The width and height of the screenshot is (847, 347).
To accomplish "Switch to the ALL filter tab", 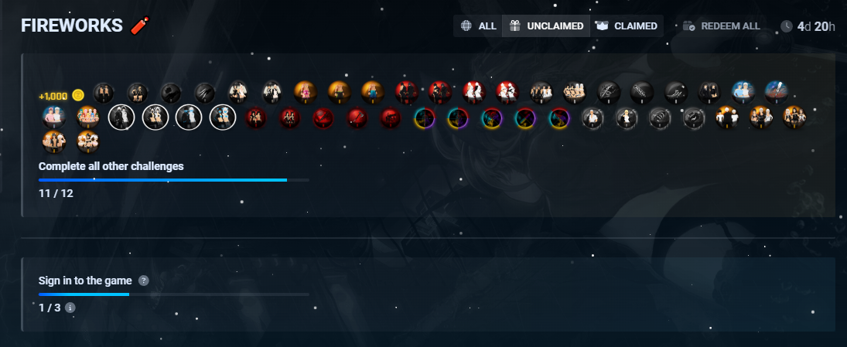I will 478,26.
